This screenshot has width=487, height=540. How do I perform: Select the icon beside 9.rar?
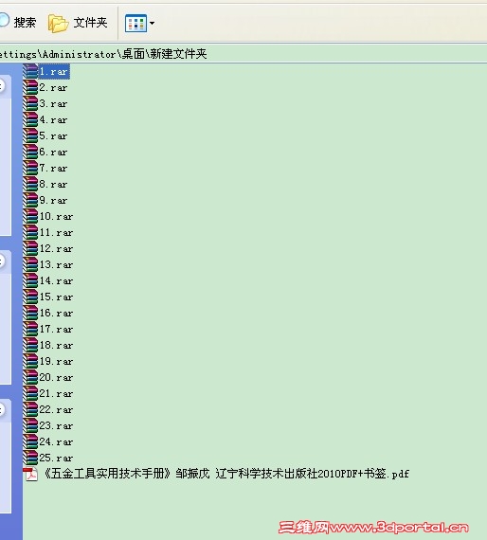pos(30,200)
